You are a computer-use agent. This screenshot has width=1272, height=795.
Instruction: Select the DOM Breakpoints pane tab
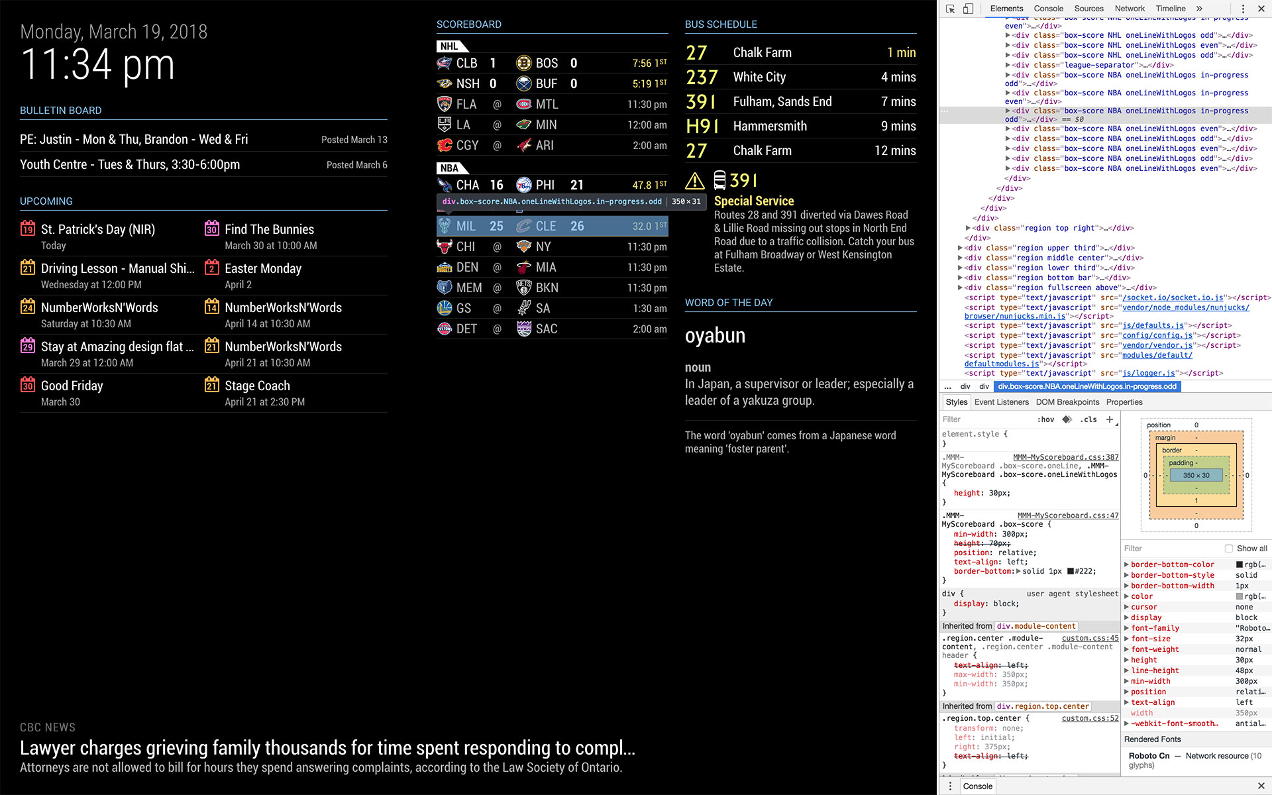click(1067, 402)
